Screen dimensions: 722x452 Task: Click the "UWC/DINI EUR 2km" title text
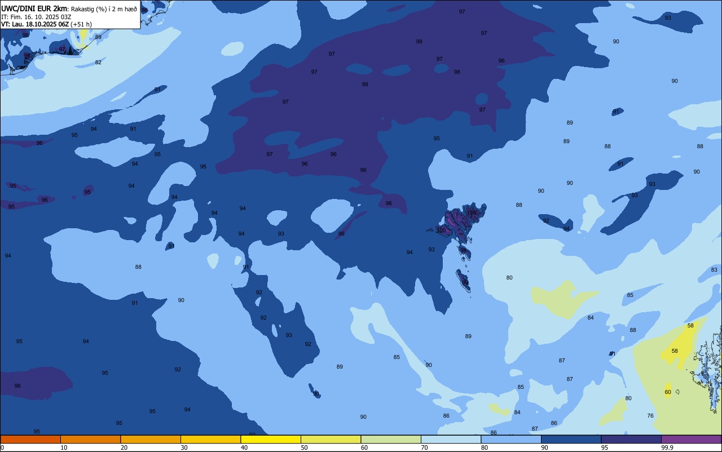[x=34, y=8]
